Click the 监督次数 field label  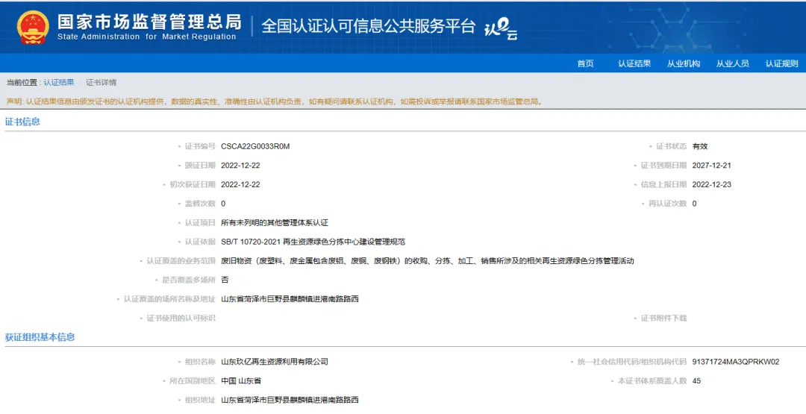coord(200,204)
